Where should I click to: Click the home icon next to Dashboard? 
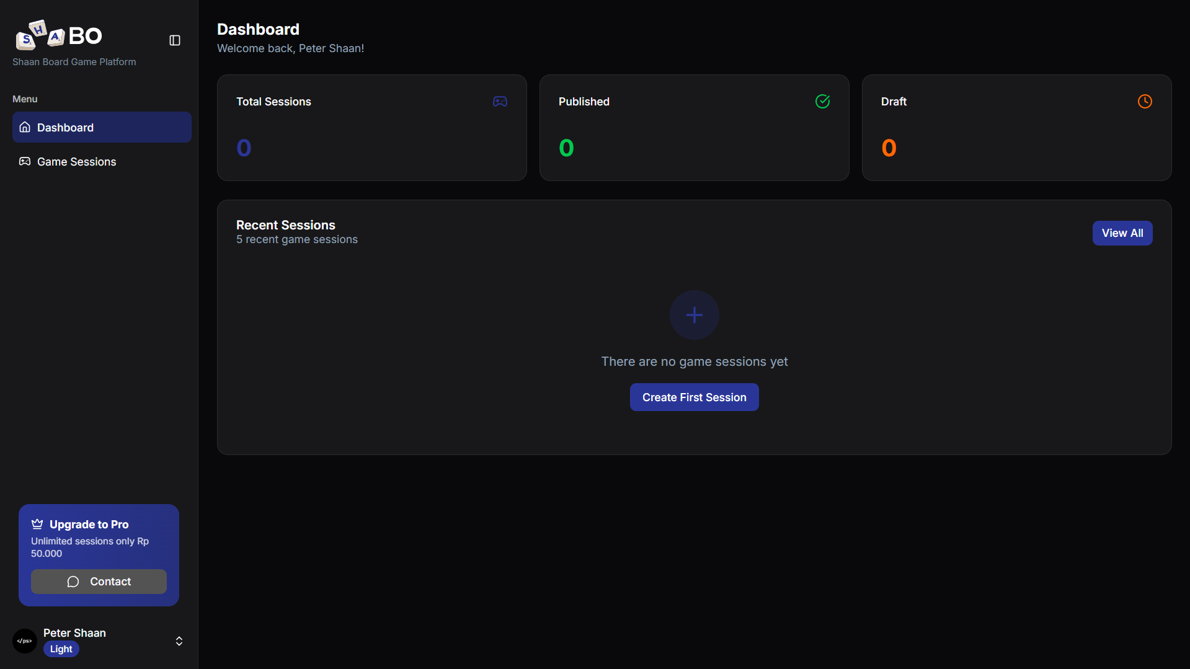coord(25,127)
